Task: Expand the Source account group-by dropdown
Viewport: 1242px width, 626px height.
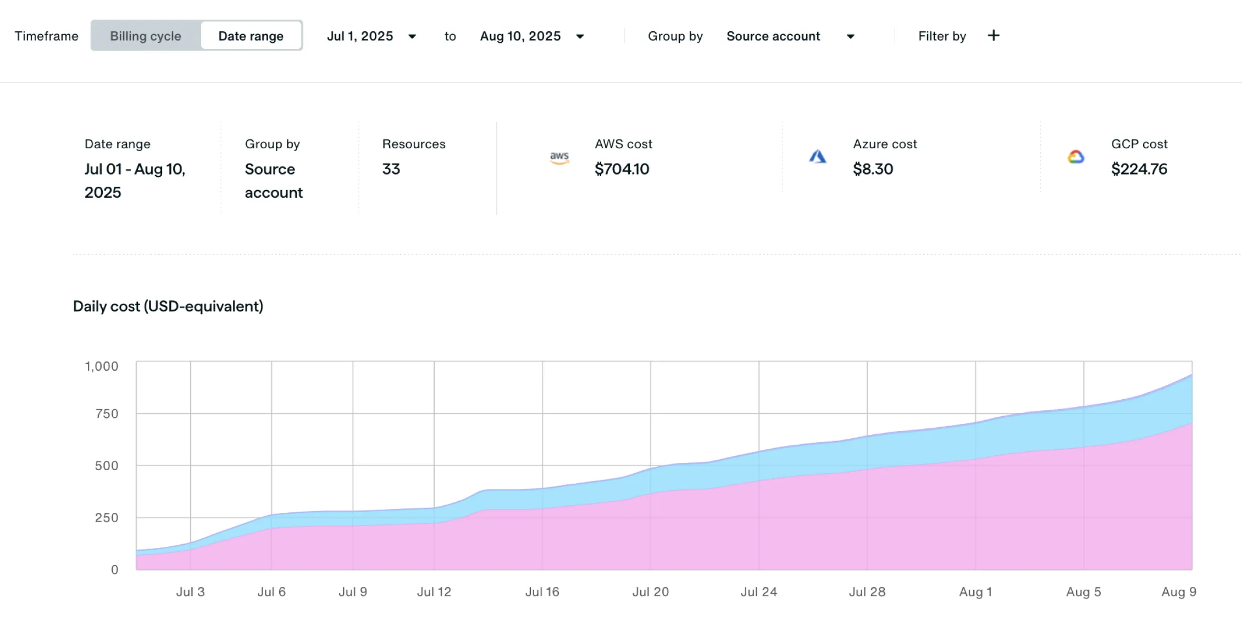Action: (773, 36)
